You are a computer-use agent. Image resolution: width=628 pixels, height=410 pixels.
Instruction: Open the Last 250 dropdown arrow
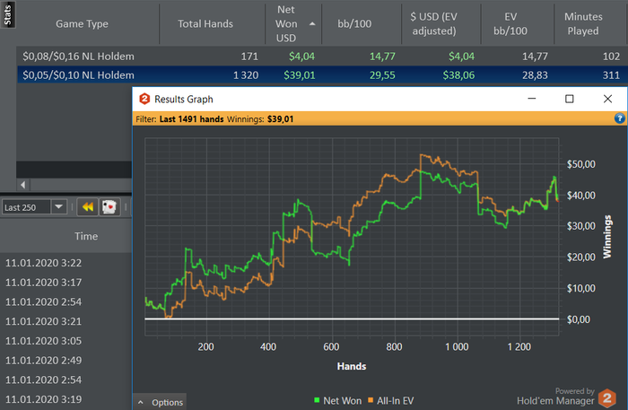(59, 207)
